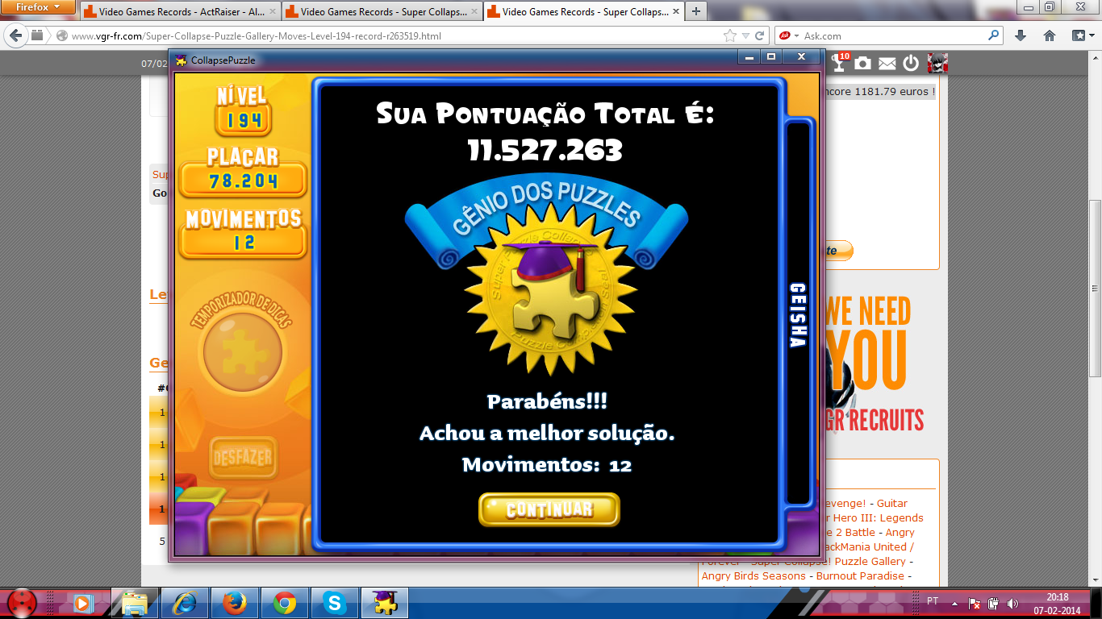Open a new browser tab

click(695, 11)
